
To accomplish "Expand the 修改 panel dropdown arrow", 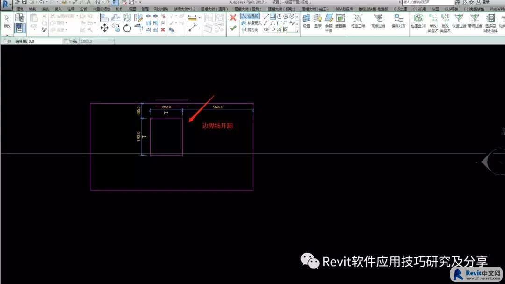I will coord(7,35).
